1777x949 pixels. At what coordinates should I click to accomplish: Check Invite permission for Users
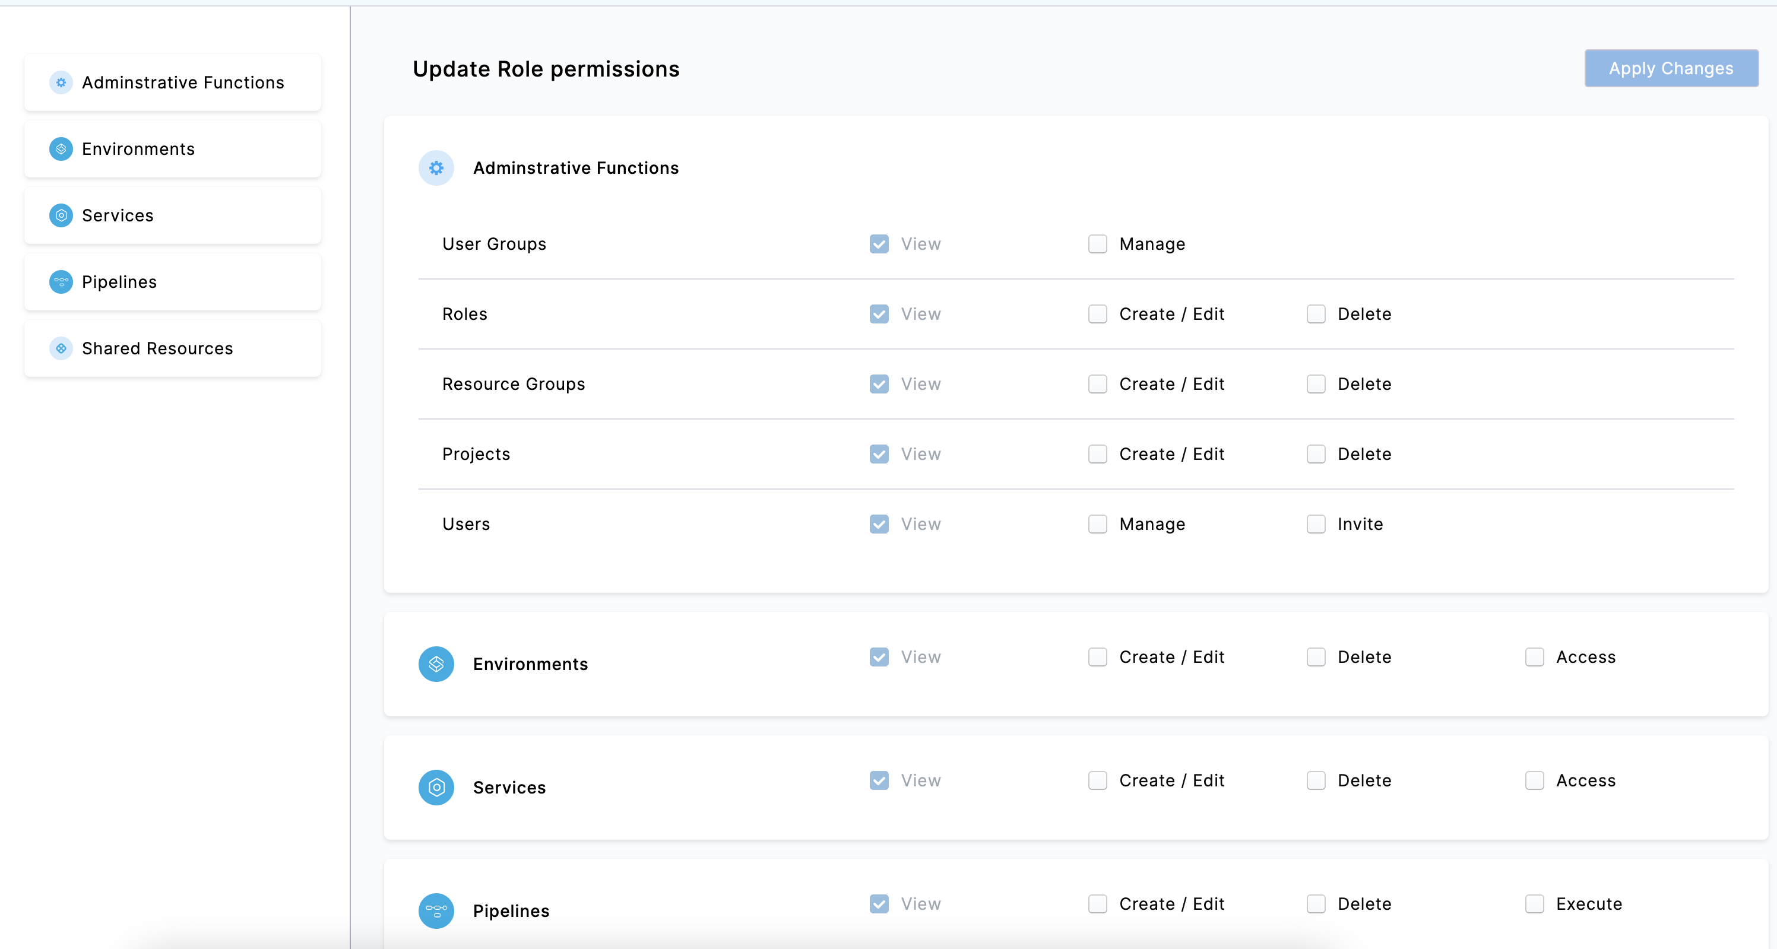pos(1316,524)
